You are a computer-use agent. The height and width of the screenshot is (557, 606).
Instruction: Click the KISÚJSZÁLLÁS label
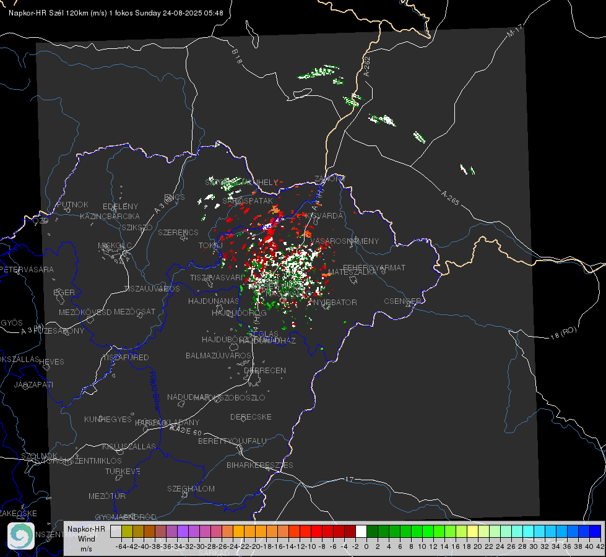[129, 446]
